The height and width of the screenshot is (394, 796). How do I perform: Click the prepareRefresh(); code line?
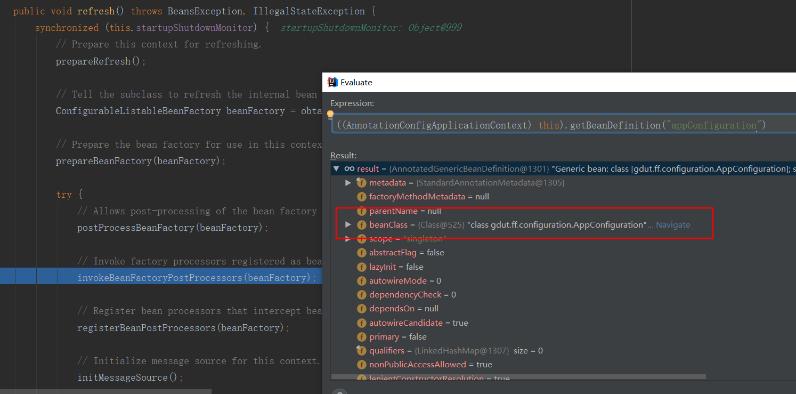pos(101,61)
